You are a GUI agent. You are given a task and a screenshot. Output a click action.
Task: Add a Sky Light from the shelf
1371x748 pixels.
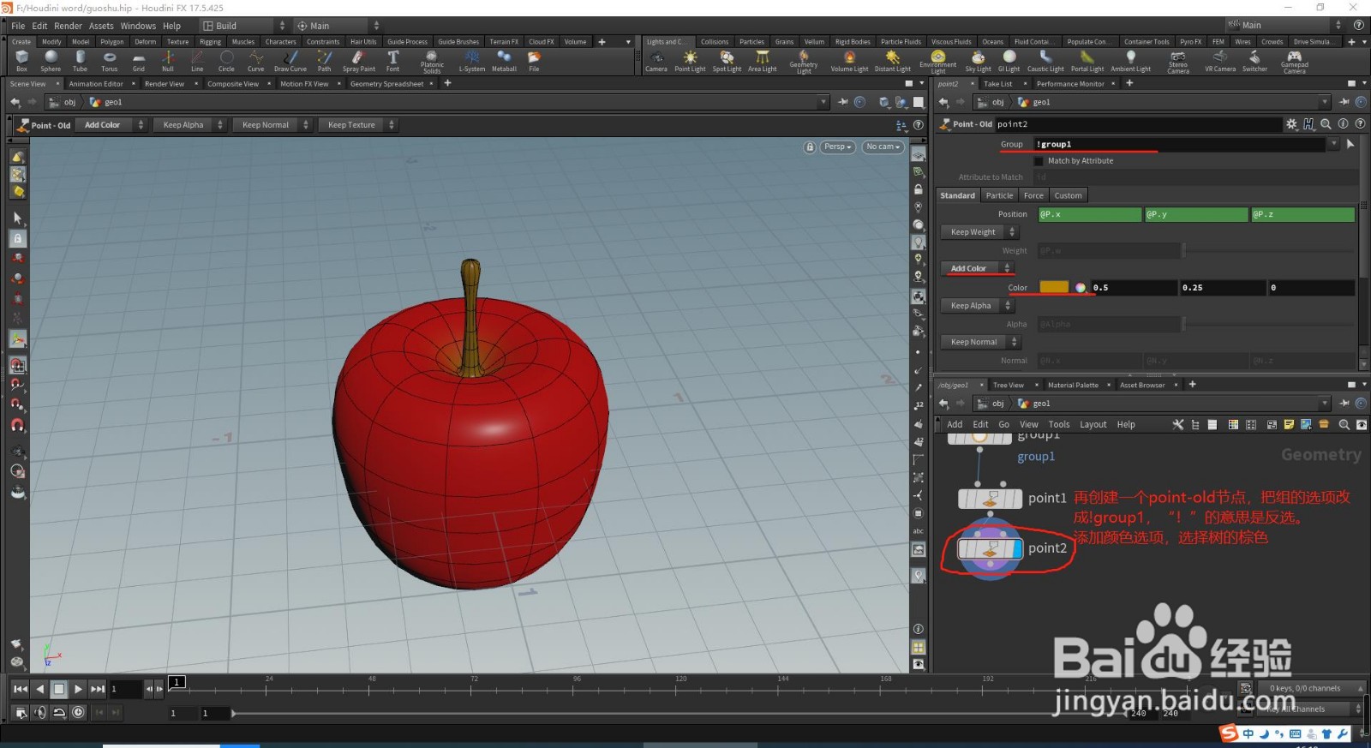978,61
